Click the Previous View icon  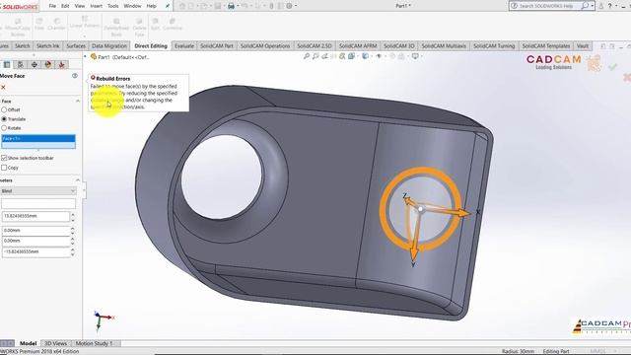point(324,56)
